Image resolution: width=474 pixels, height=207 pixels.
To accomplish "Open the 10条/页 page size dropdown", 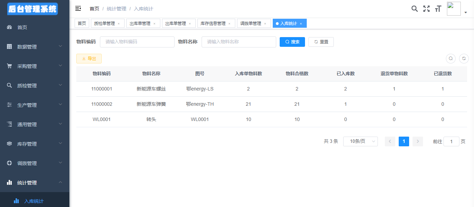I will point(360,141).
